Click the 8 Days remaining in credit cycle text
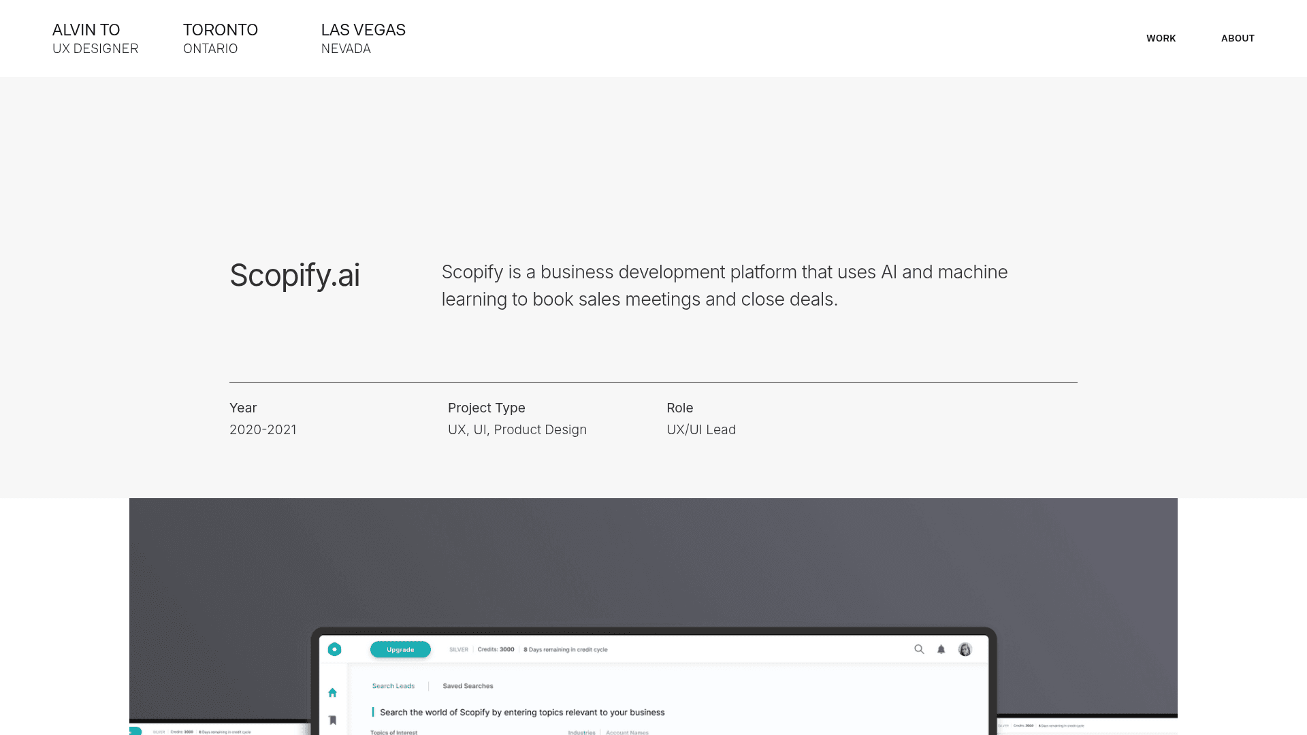 point(566,649)
